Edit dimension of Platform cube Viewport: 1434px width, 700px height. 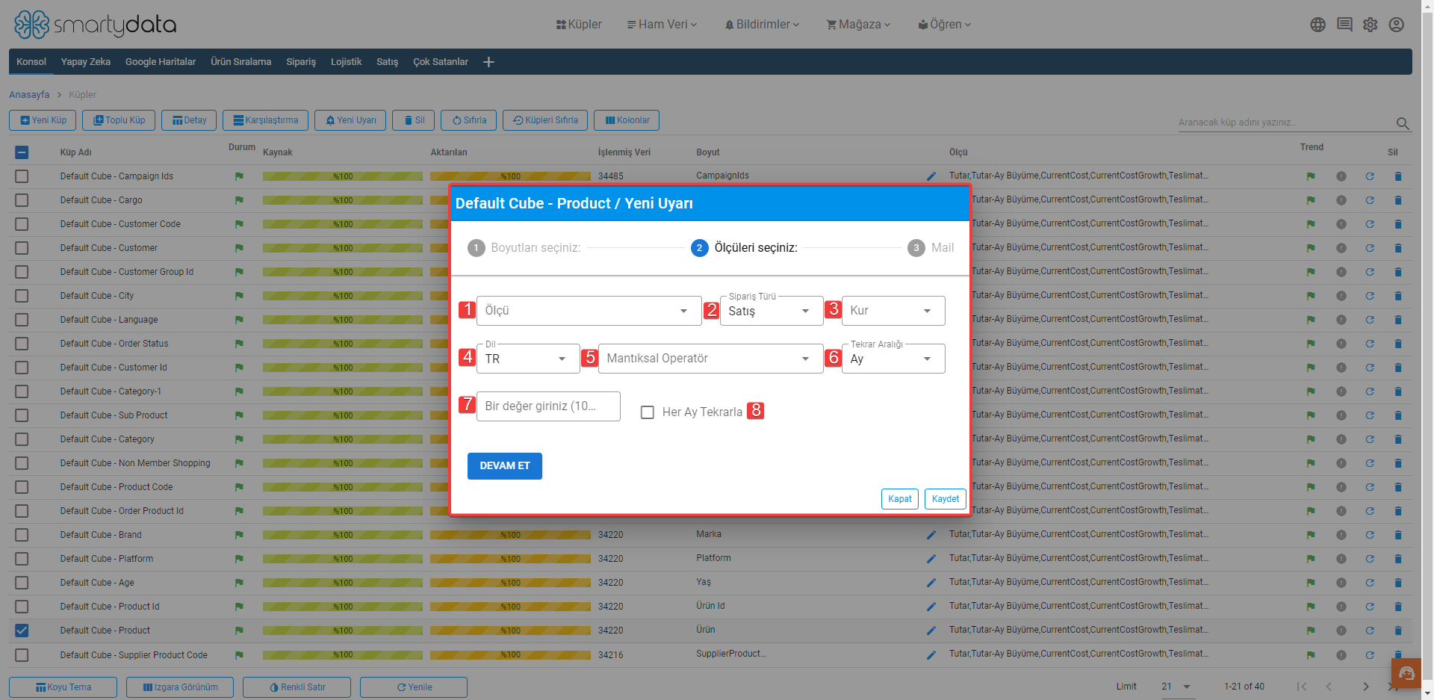(931, 559)
